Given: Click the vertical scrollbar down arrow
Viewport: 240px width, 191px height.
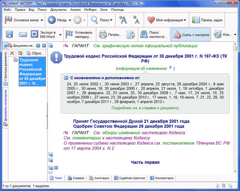Looking at the screenshot, I should [236, 171].
